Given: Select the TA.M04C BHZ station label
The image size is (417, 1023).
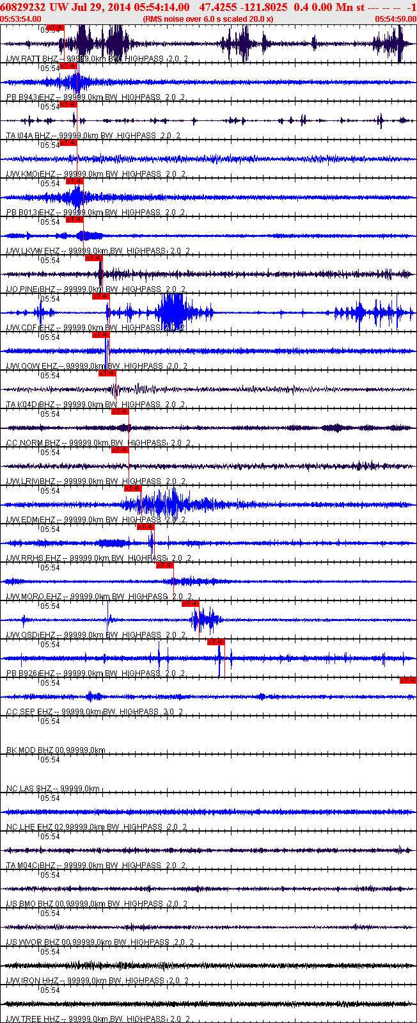Looking at the screenshot, I should pos(97,866).
